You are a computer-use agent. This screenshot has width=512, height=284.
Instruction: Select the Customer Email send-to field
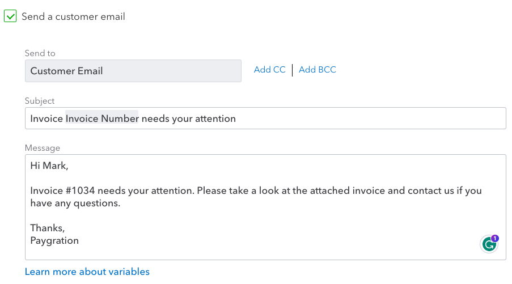pyautogui.click(x=133, y=71)
